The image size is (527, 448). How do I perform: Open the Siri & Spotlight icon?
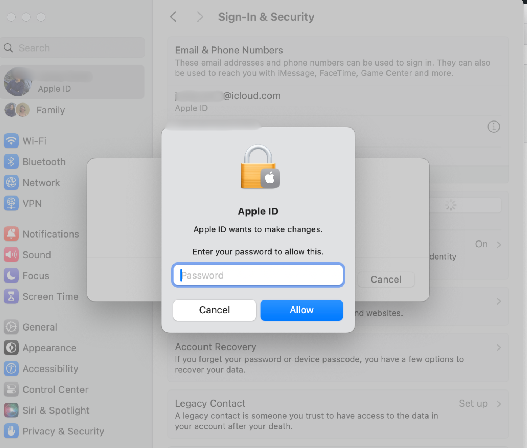pyautogui.click(x=11, y=410)
